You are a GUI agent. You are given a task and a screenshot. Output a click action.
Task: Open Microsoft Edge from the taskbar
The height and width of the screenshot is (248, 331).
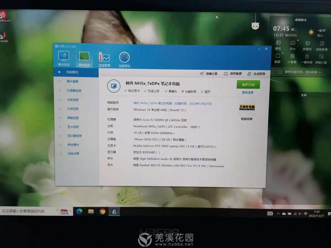[x=79, y=211]
